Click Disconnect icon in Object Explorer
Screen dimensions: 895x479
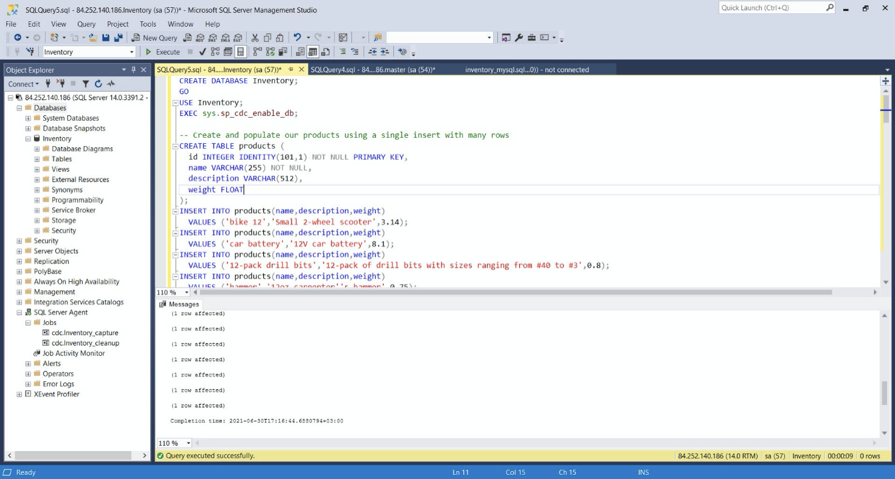[60, 84]
